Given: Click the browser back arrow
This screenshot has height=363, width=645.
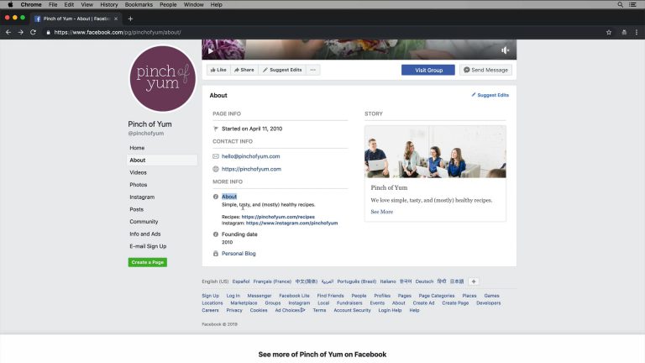Looking at the screenshot, I should click(x=8, y=32).
